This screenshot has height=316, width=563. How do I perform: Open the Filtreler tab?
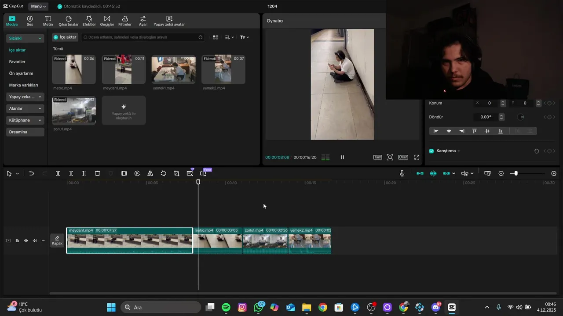[x=125, y=21]
